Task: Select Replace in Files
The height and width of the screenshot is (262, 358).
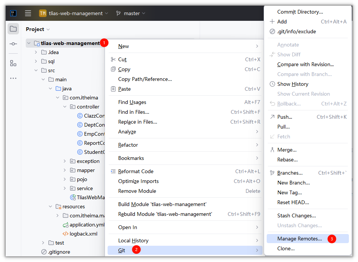Action: tap(185, 122)
